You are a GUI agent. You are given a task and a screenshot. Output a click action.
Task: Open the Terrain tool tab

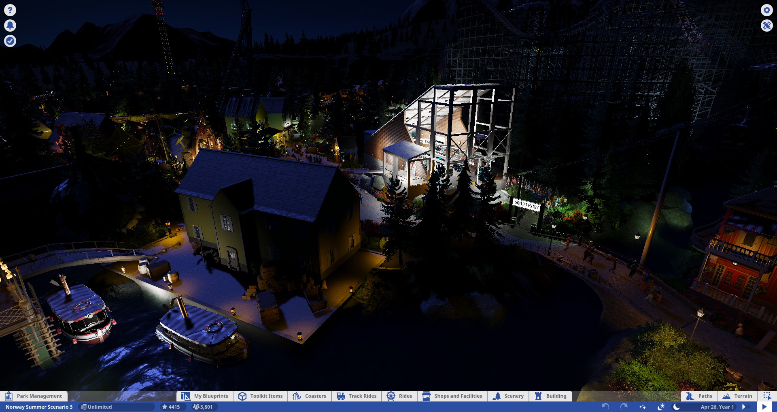tap(737, 396)
